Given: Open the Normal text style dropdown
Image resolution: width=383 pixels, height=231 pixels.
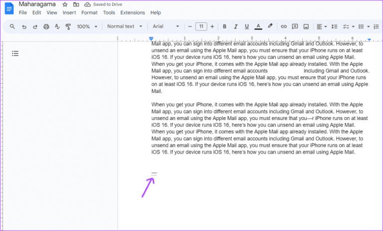Looking at the screenshot, I should click(125, 26).
